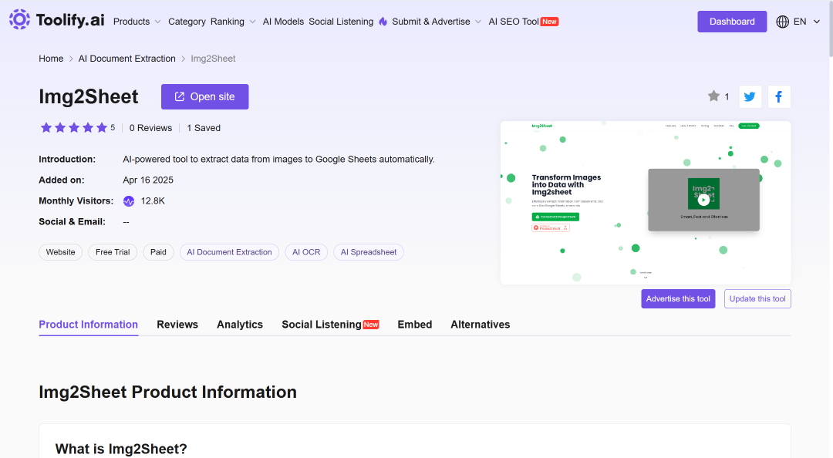
Task: Open the Img2Sheet site screenshot thumbnail
Action: tap(646, 203)
